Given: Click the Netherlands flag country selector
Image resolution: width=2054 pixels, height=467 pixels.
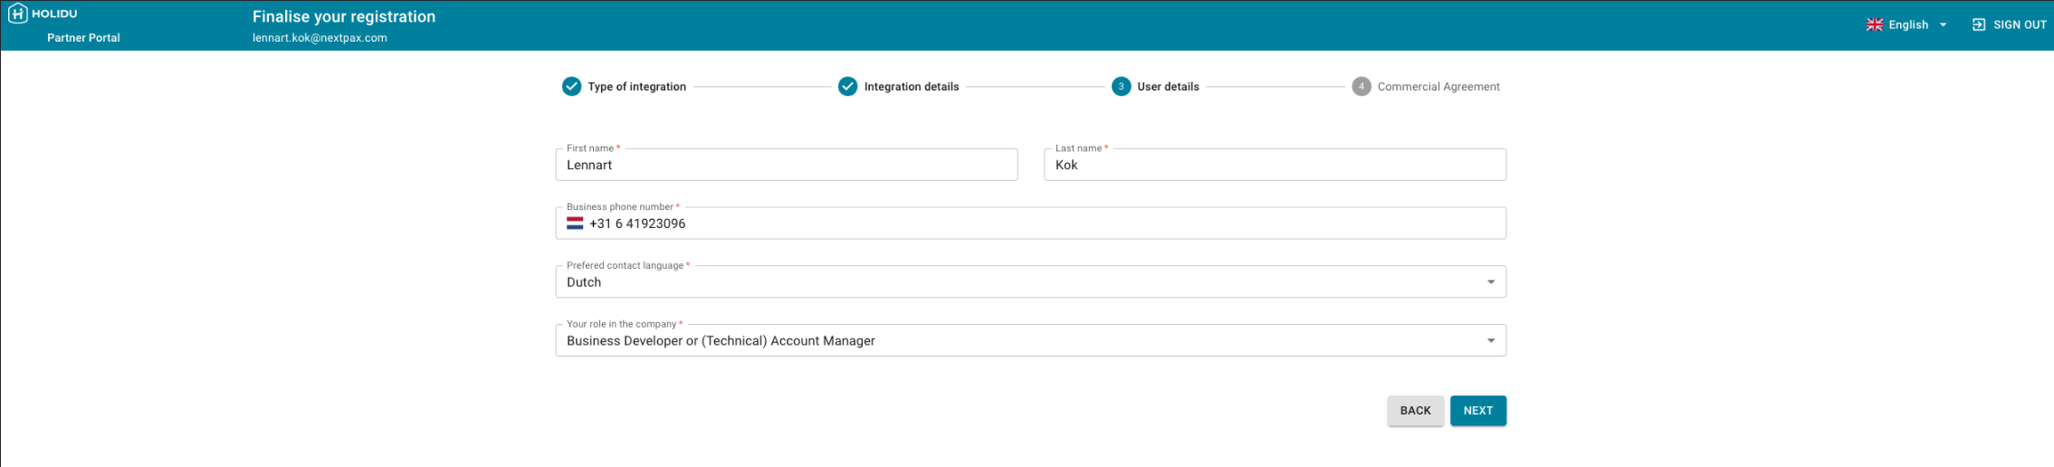Looking at the screenshot, I should click(x=575, y=224).
